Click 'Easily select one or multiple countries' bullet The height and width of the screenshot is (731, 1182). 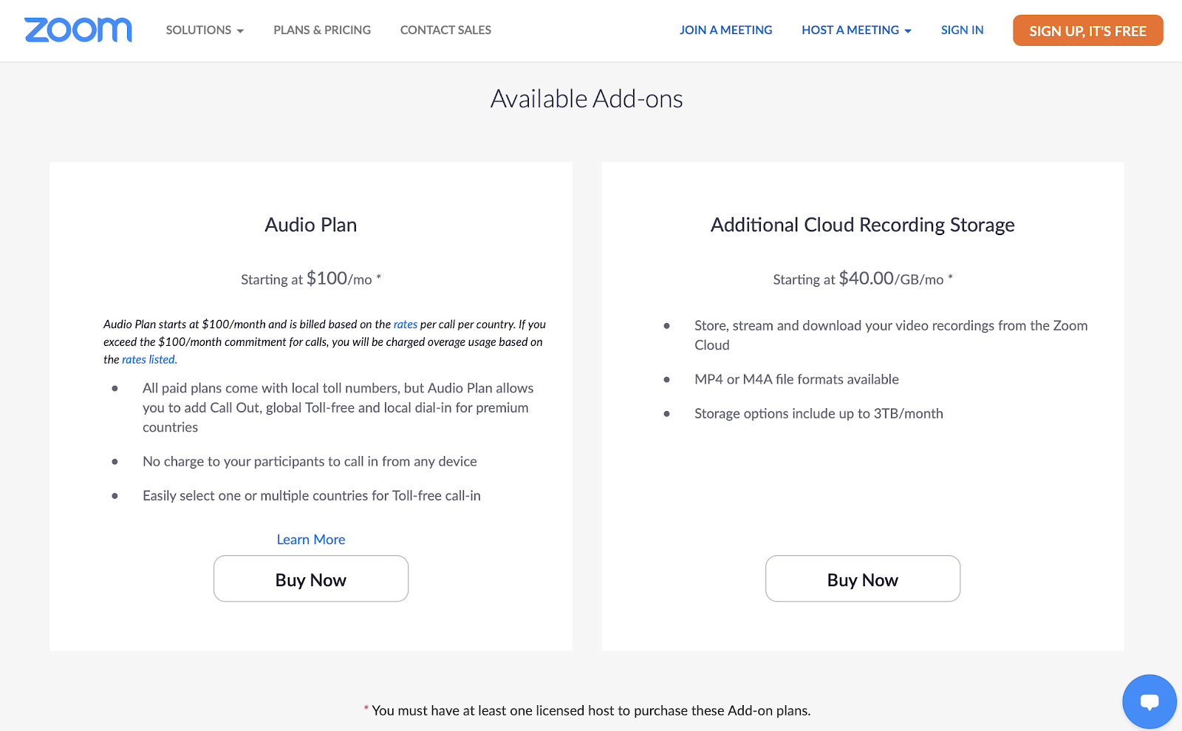tap(312, 496)
